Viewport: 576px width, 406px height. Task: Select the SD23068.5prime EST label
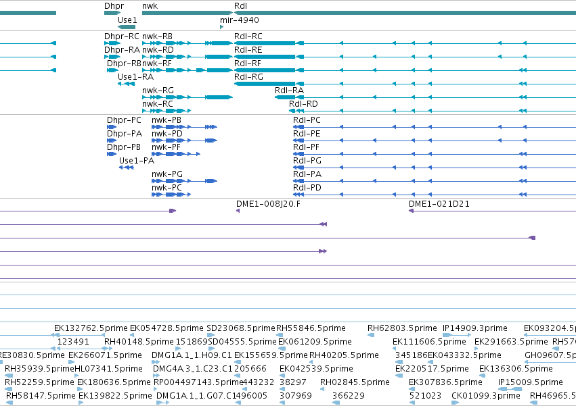[241, 328]
